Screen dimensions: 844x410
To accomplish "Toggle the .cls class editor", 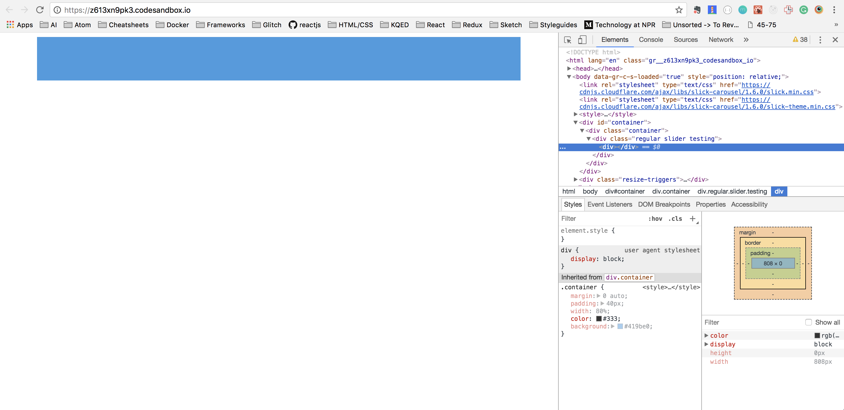I will click(x=675, y=219).
